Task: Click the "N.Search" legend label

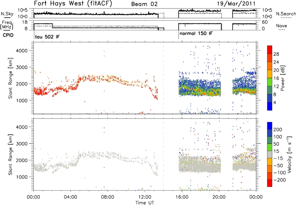Action: coord(286,14)
